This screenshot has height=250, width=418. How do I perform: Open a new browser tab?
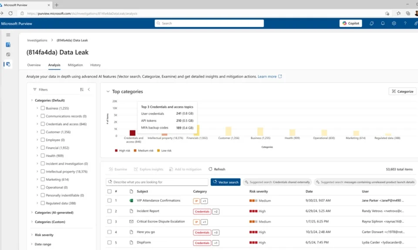point(57,5)
